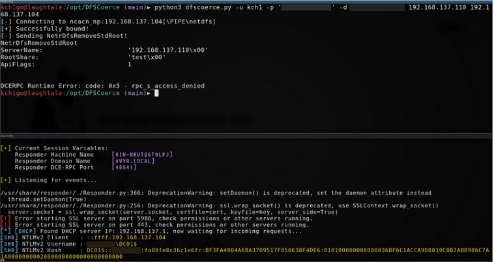Click the 'Found DHCP server IP' line
Image resolution: width=494 pixels, height=262 pixels.
pyautogui.click(x=151, y=231)
